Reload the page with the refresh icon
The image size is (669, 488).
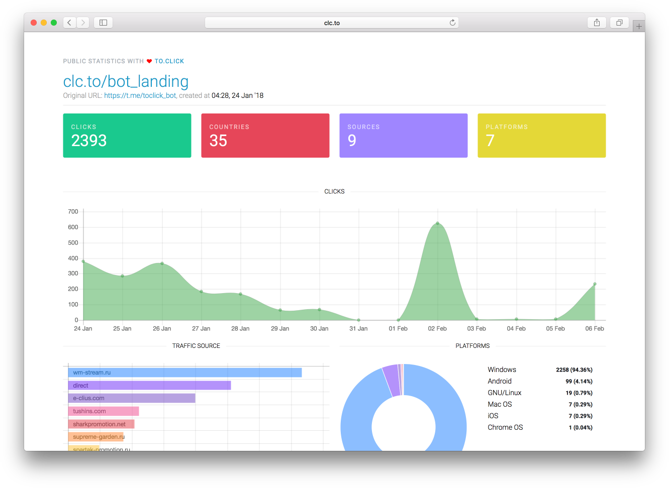coord(452,23)
